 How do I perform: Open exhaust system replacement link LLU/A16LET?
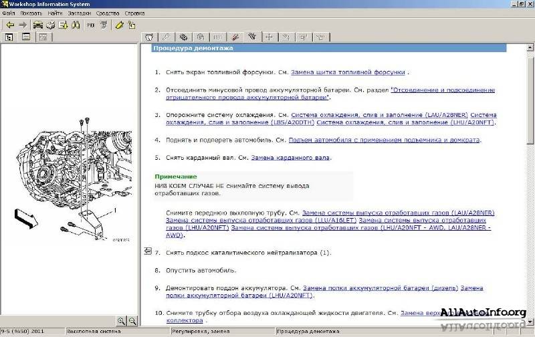261,221
